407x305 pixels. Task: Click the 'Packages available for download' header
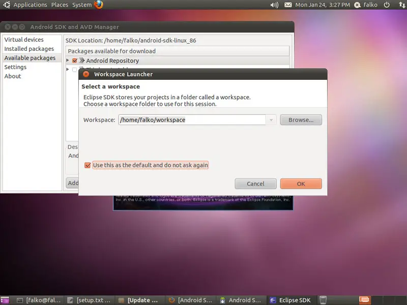tap(178, 51)
